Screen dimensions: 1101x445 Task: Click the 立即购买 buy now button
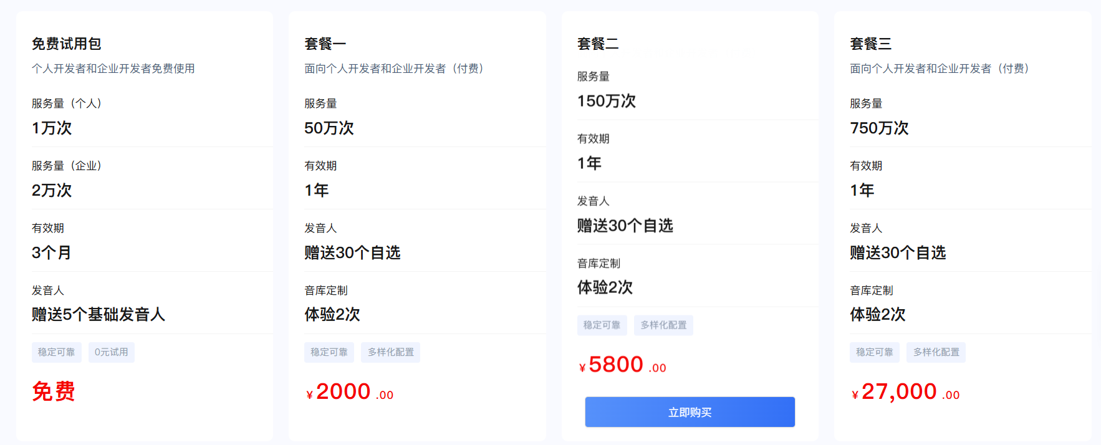690,412
